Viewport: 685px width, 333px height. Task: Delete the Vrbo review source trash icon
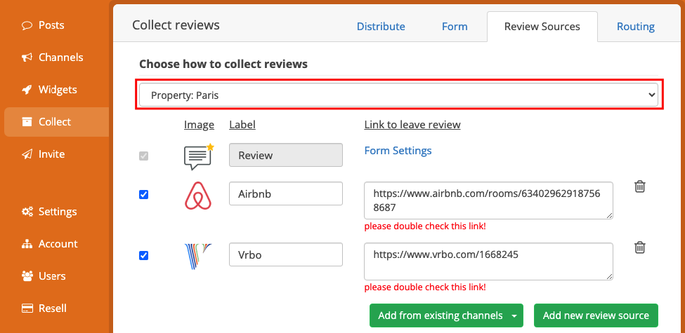pos(639,247)
